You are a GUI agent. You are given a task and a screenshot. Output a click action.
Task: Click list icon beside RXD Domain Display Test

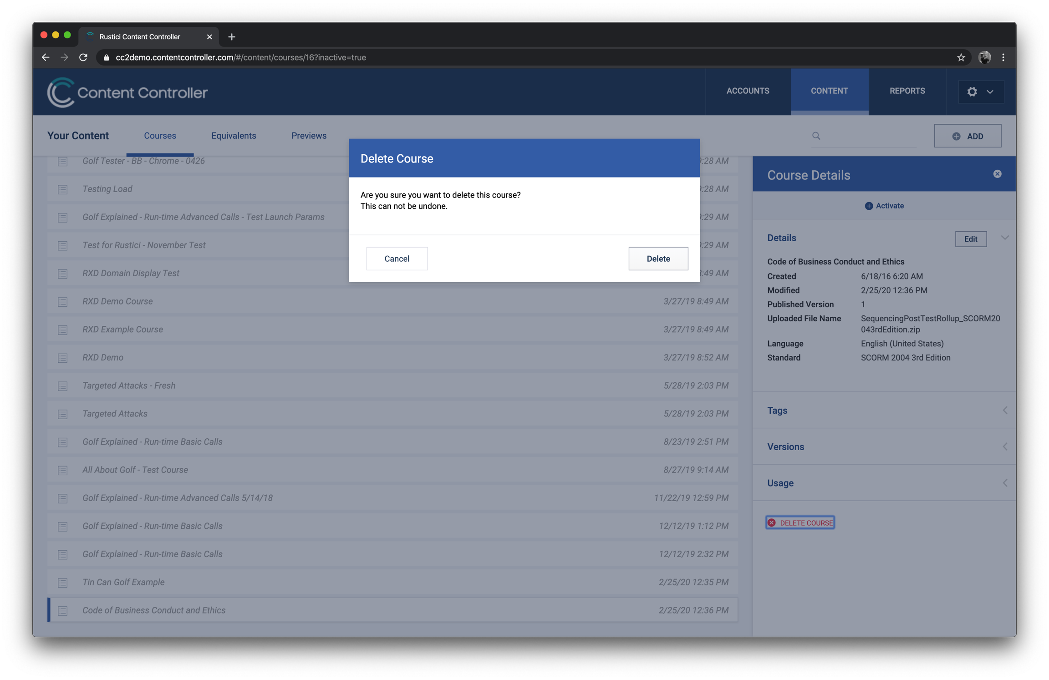click(63, 274)
